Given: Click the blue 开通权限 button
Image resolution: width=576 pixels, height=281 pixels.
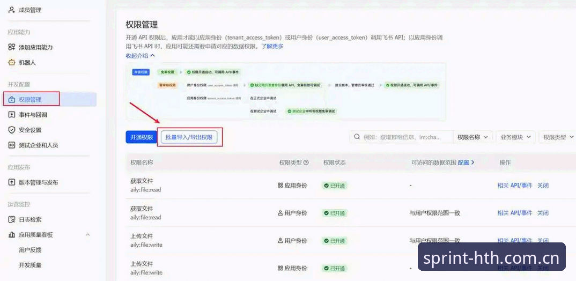Looking at the screenshot, I should click(142, 137).
